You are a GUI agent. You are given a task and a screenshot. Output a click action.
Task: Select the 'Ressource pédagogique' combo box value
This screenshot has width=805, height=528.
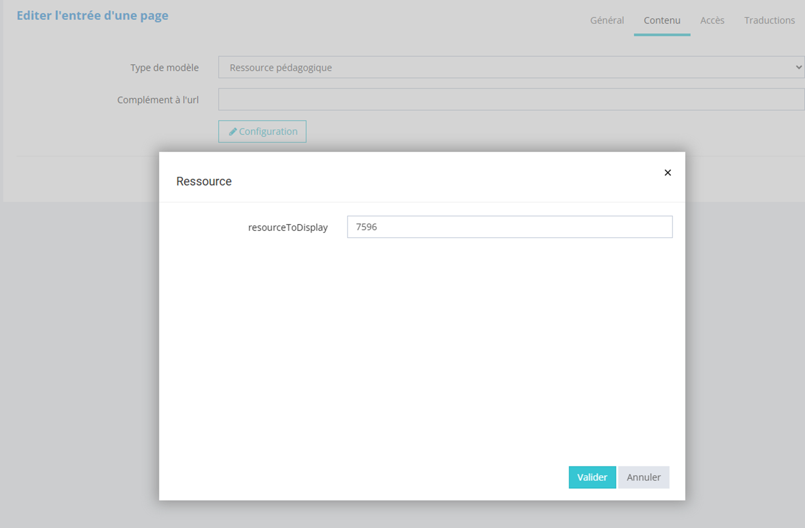[x=281, y=67]
